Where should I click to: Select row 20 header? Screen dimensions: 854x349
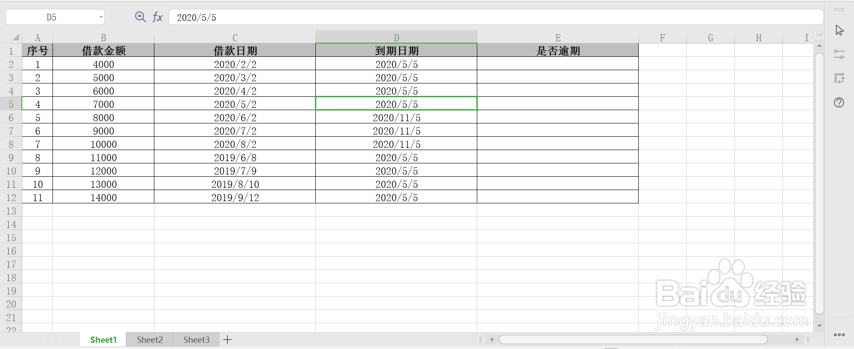coord(11,303)
